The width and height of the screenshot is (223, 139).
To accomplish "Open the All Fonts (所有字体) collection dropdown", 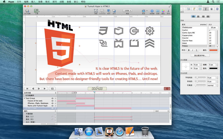I will (x=203, y=24).
